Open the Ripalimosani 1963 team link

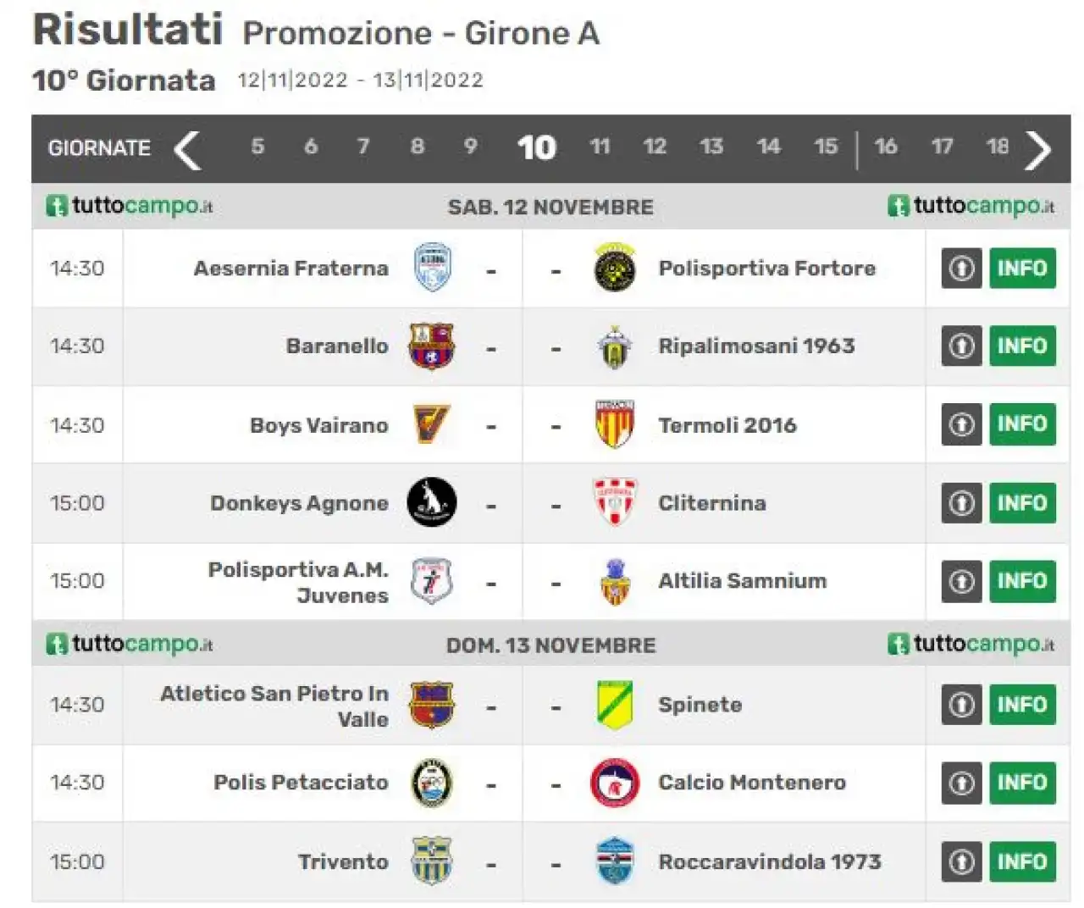tap(756, 346)
